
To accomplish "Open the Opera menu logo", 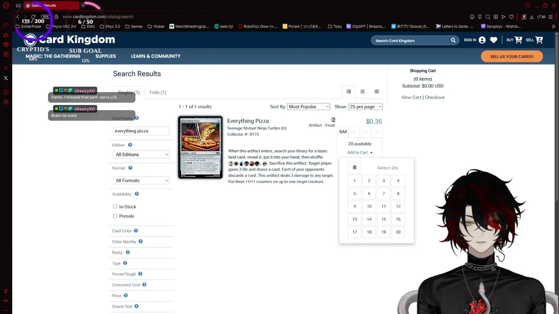I will (x=6, y=6).
